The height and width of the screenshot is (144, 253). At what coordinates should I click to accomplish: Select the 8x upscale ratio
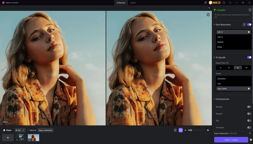[246, 68]
